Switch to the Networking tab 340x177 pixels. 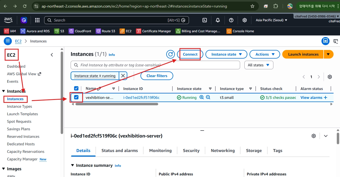[x=223, y=151]
